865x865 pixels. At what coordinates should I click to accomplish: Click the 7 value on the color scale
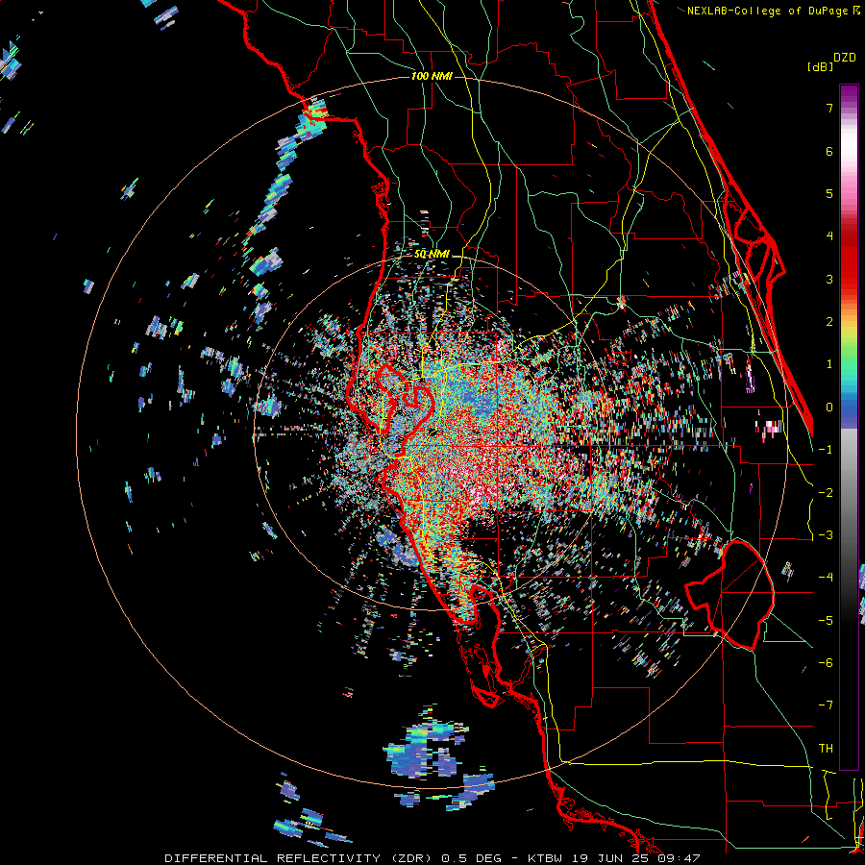(x=829, y=108)
